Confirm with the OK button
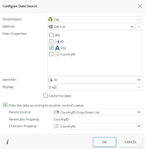 point(105,142)
